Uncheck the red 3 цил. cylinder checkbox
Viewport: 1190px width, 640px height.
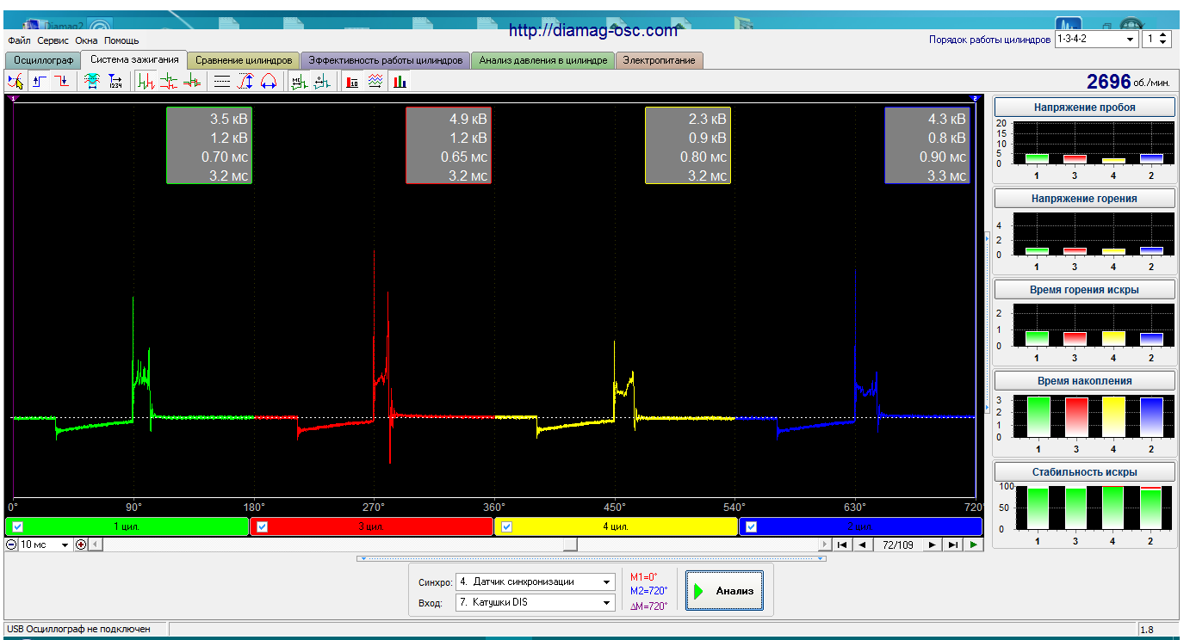(x=263, y=526)
